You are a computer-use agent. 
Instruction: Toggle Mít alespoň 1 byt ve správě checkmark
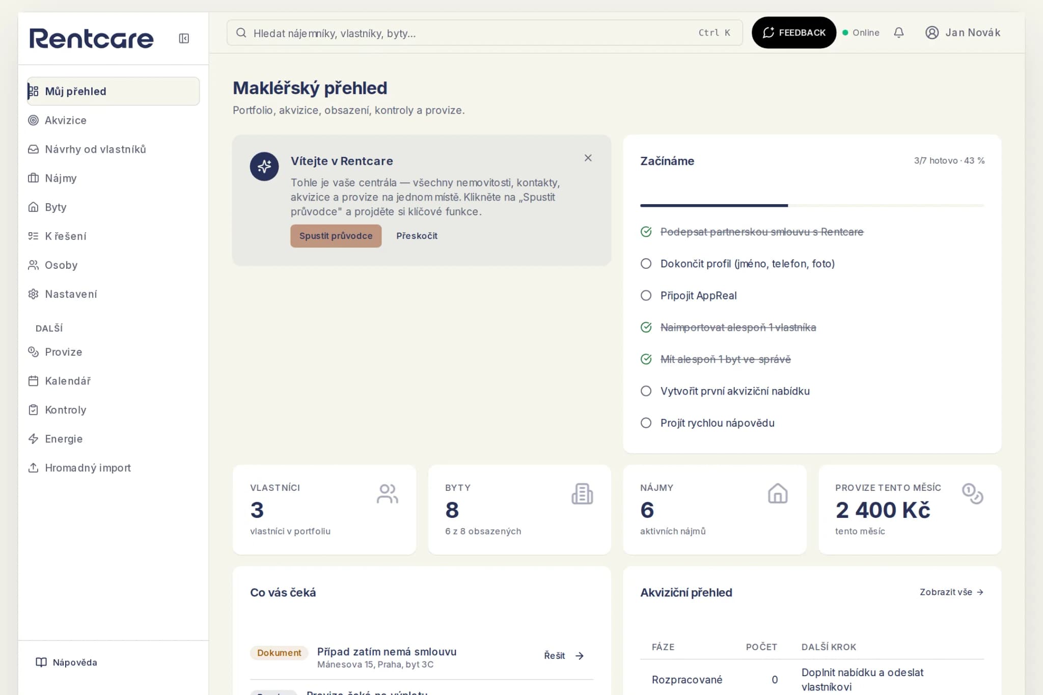[x=646, y=359]
